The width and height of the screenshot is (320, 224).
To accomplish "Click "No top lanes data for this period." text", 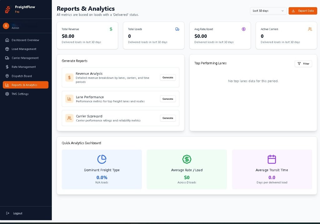I will click(x=253, y=81).
